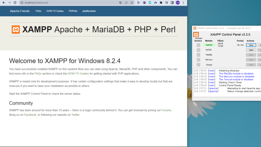Select the MySQL module label
This screenshot has height=147, width=261.
(x=209, y=50)
